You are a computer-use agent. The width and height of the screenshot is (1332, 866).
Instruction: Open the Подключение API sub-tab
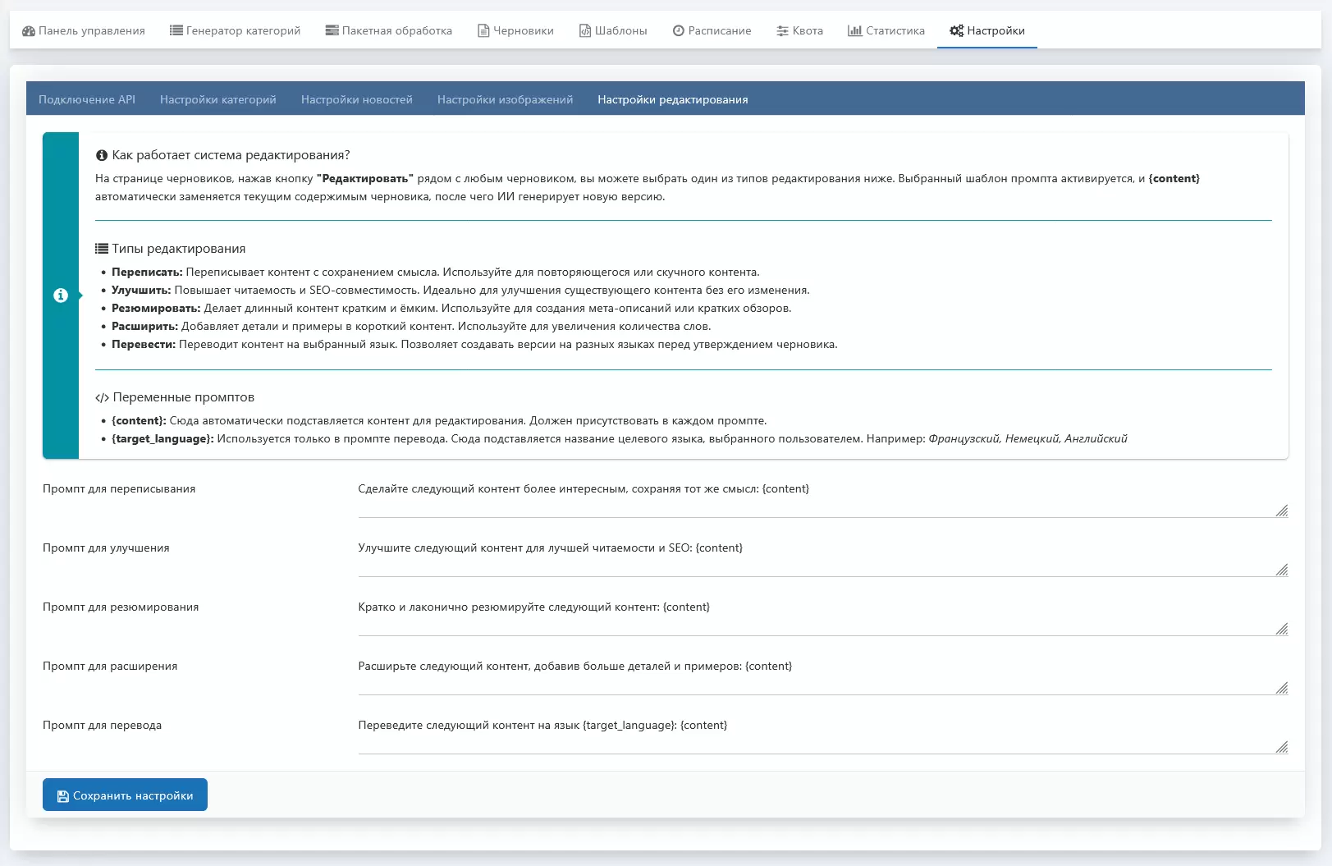pos(87,99)
